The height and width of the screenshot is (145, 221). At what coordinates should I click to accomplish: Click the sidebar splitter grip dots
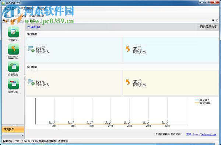(x=25, y=78)
